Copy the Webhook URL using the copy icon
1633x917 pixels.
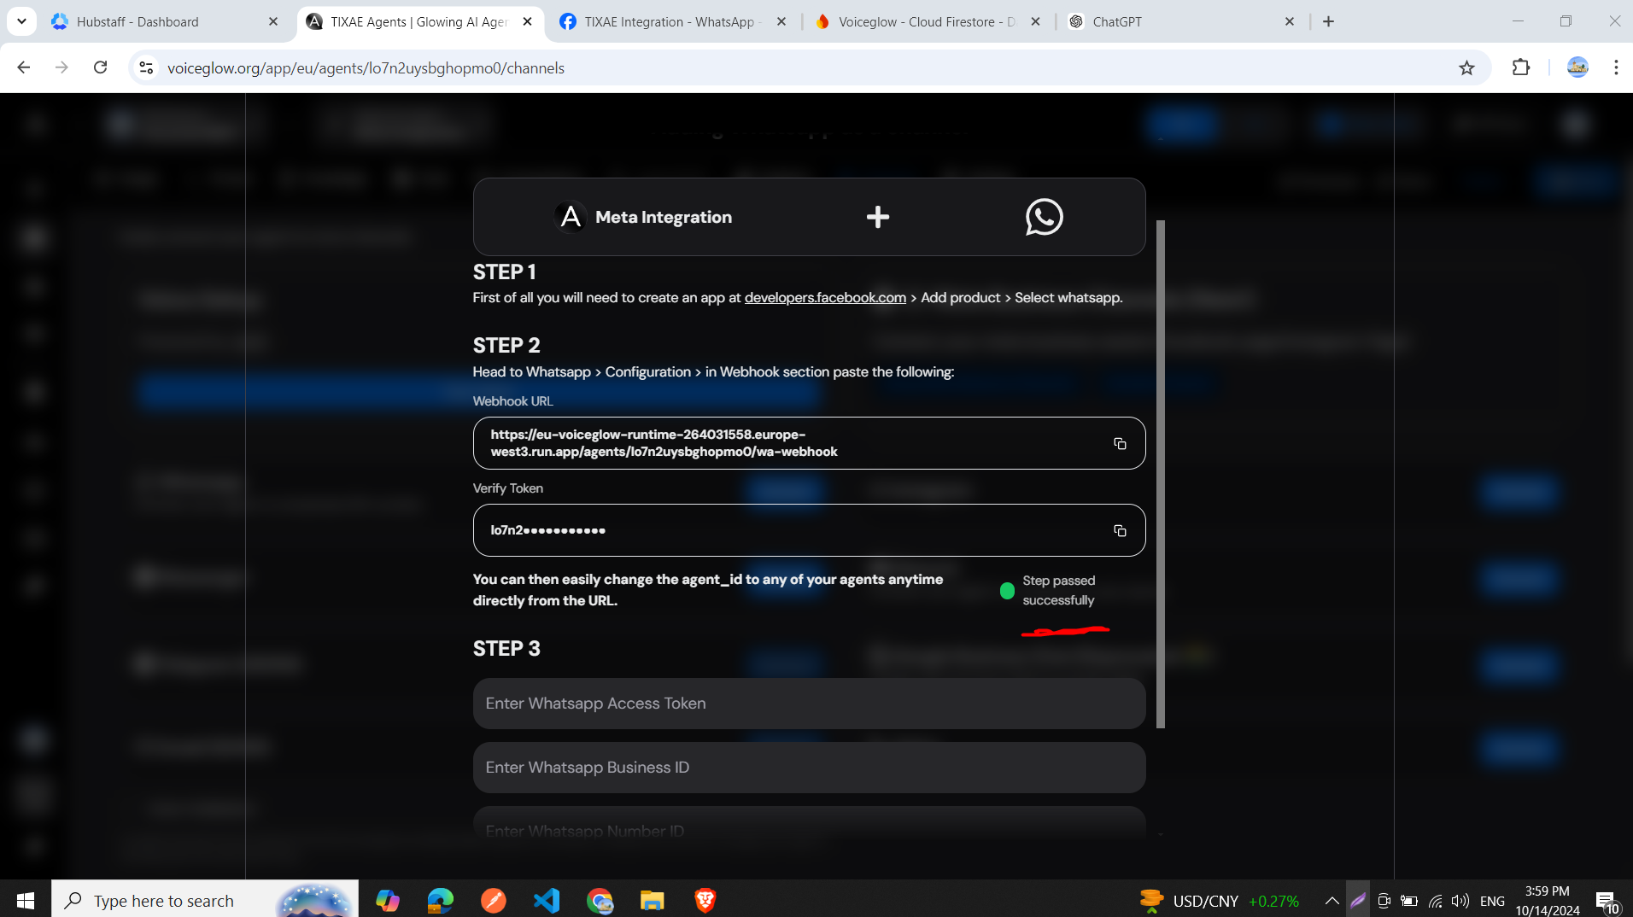[1120, 443]
